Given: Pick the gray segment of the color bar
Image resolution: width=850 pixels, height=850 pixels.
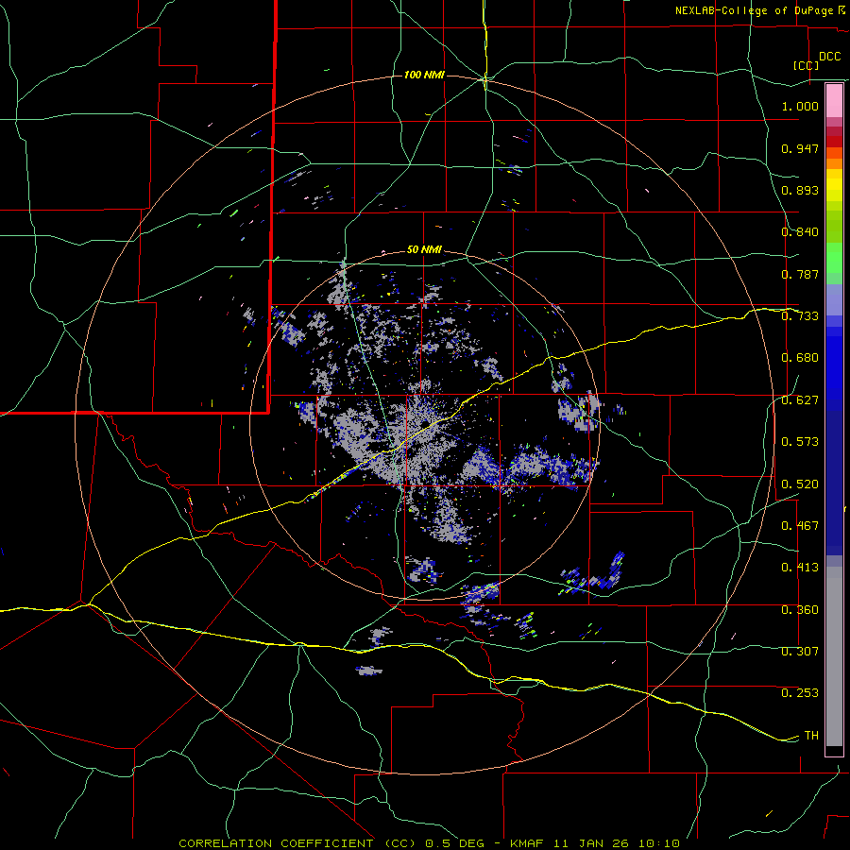Looking at the screenshot, I should 834,656.
